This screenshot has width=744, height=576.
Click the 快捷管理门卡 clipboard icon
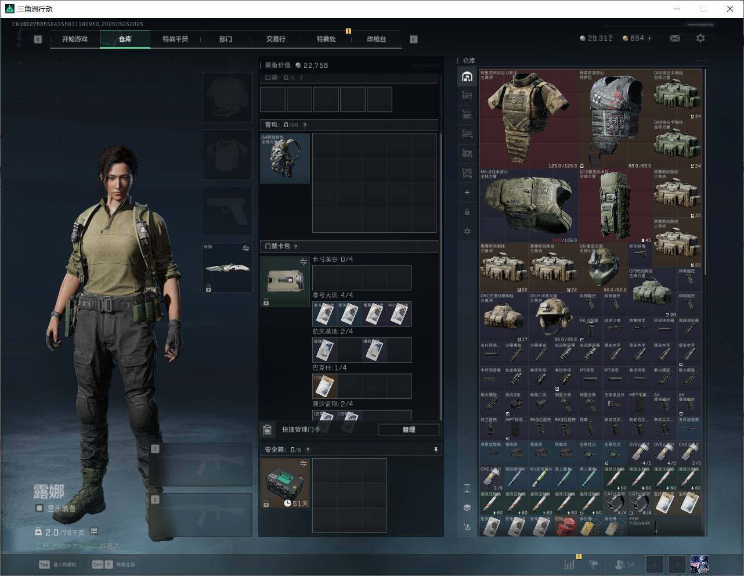pos(268,430)
